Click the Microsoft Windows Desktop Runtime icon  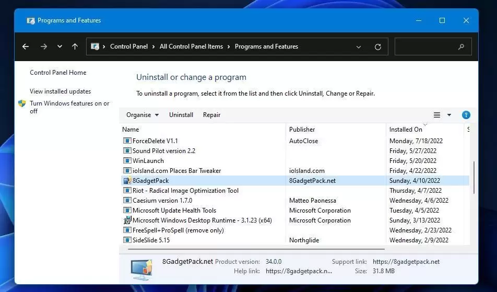point(127,220)
